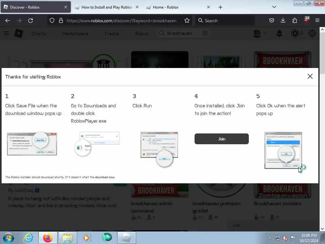Click the extension icon with badge 22
This screenshot has height=244, width=325.
[x=306, y=20]
